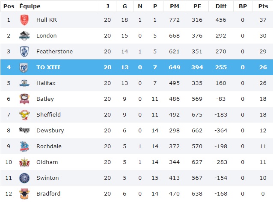The width and height of the screenshot is (273, 202).
Task: Click the Rochdale team logo
Action: tap(24, 146)
